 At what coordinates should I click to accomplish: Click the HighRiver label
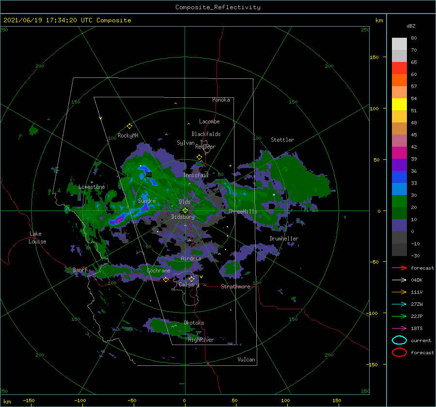tap(201, 340)
